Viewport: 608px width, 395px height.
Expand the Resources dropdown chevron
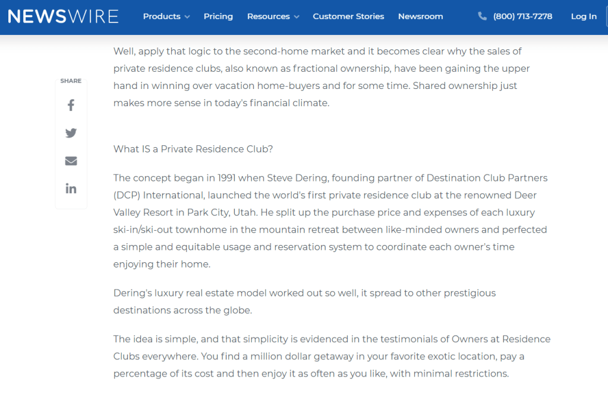[297, 17]
